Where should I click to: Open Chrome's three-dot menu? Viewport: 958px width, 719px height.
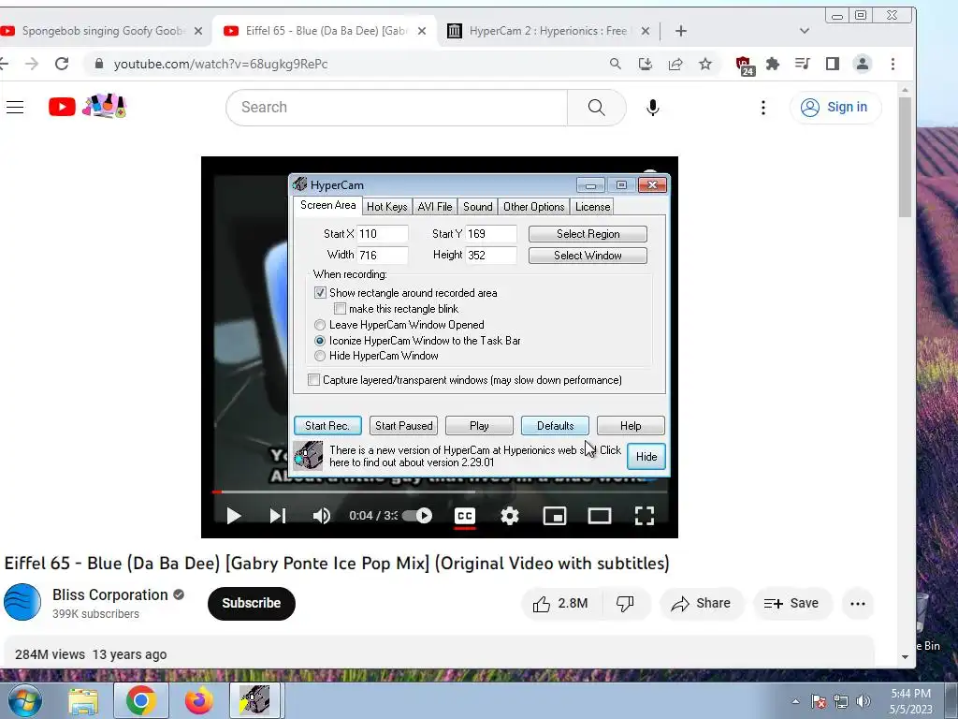[893, 64]
